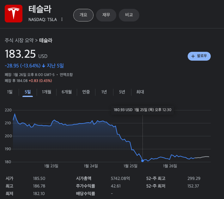This screenshot has height=199, width=224.
Task: Click the 배당수익률 label
Action: pyautogui.click(x=85, y=194)
